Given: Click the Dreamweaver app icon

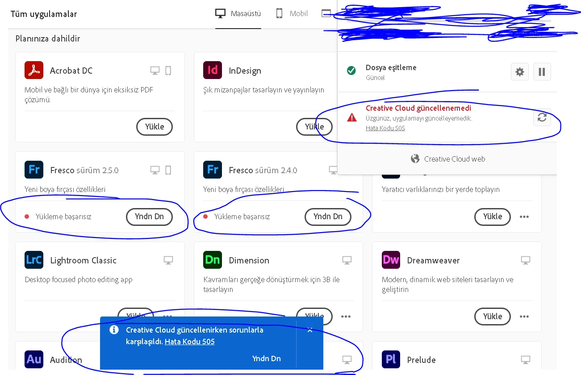Looking at the screenshot, I should coord(391,260).
